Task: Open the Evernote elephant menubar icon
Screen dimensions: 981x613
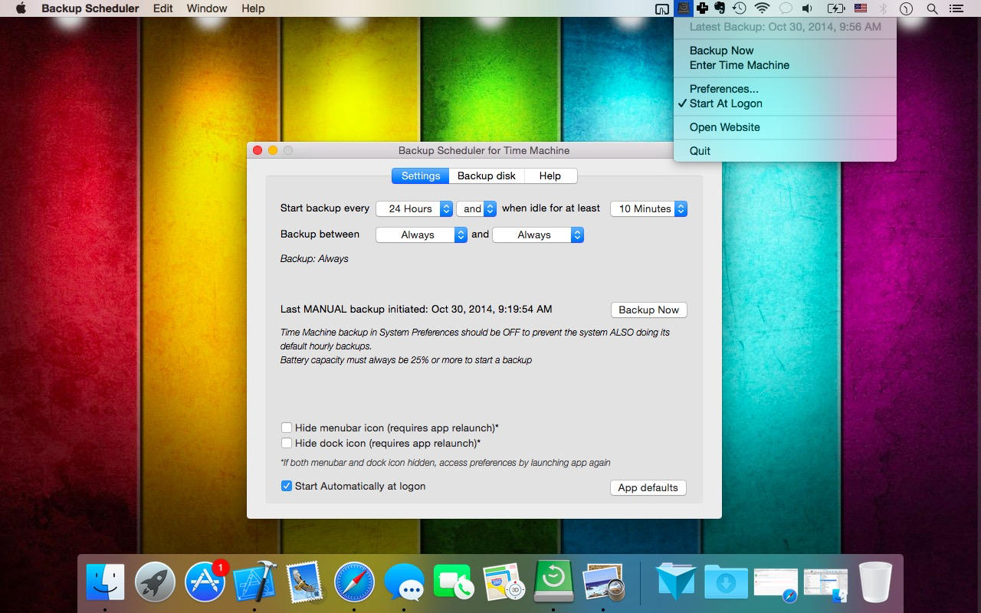Action: coord(720,8)
